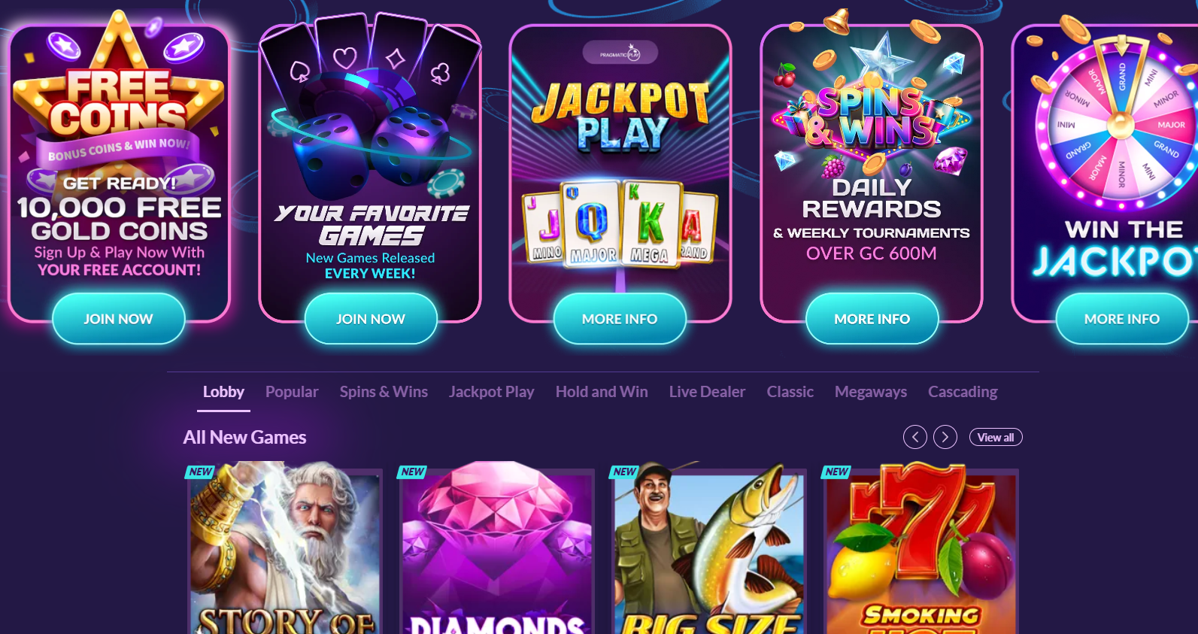Click NEW badge on Diamonds game
Viewport: 1198px width, 634px height.
coord(412,472)
